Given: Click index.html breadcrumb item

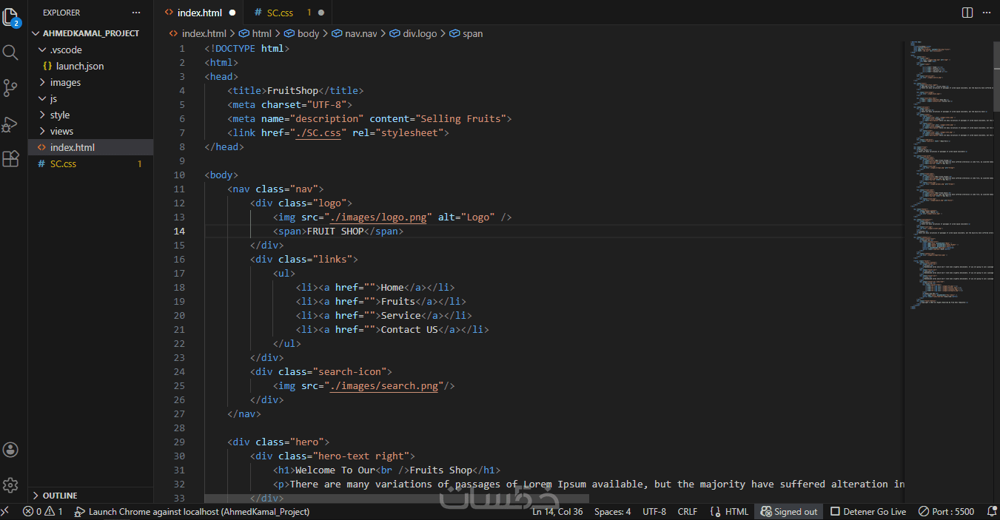Looking at the screenshot, I should tap(198, 33).
